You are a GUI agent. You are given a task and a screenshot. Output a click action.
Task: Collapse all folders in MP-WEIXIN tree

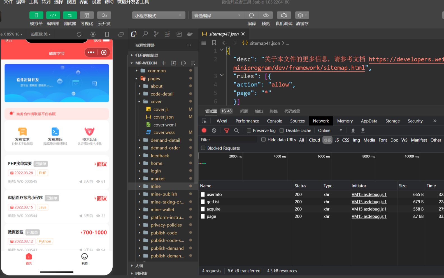193,63
